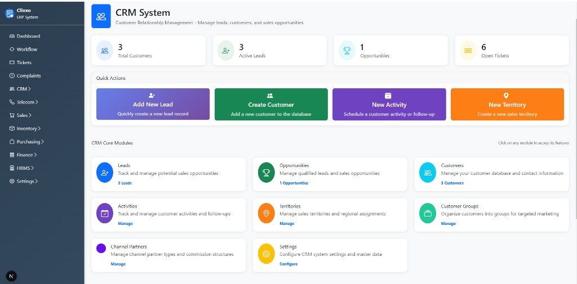
Task: Click the Tickets sidebar icon
Action: point(12,62)
